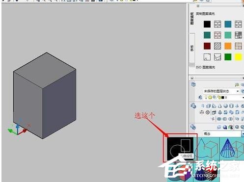Pick the black solid fill swatch

tap(207, 24)
